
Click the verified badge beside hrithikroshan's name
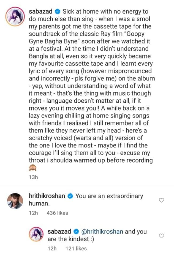[x=70, y=196]
